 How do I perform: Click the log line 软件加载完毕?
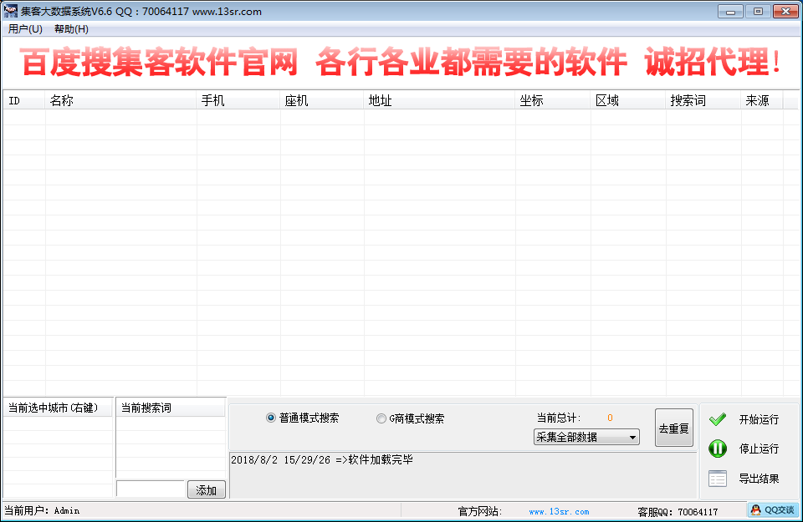tap(321, 459)
